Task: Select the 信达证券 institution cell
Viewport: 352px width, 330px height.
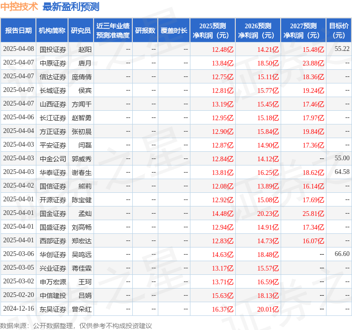Action: coord(53,77)
